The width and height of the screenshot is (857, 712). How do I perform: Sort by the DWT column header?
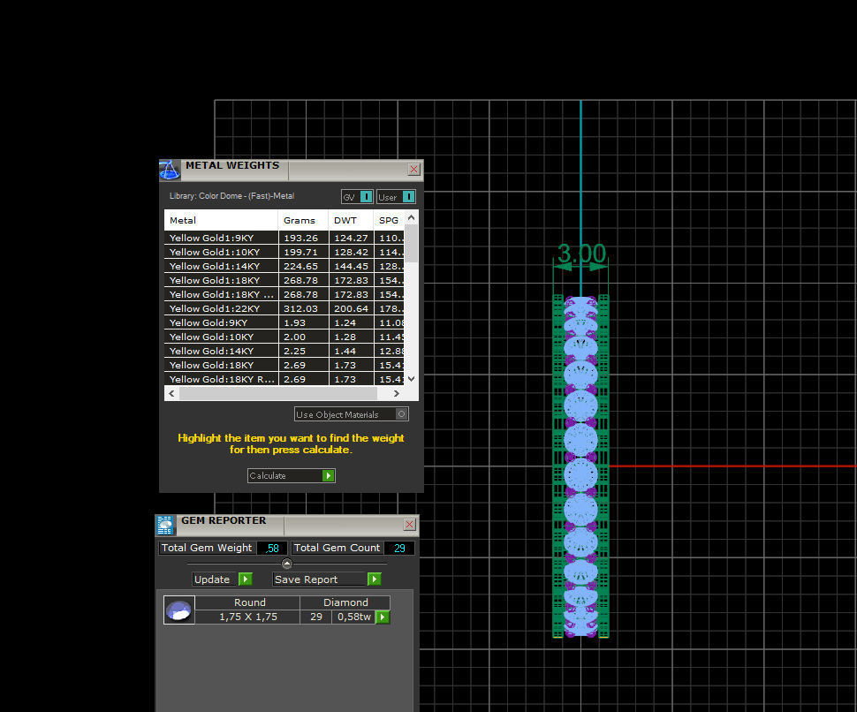351,220
